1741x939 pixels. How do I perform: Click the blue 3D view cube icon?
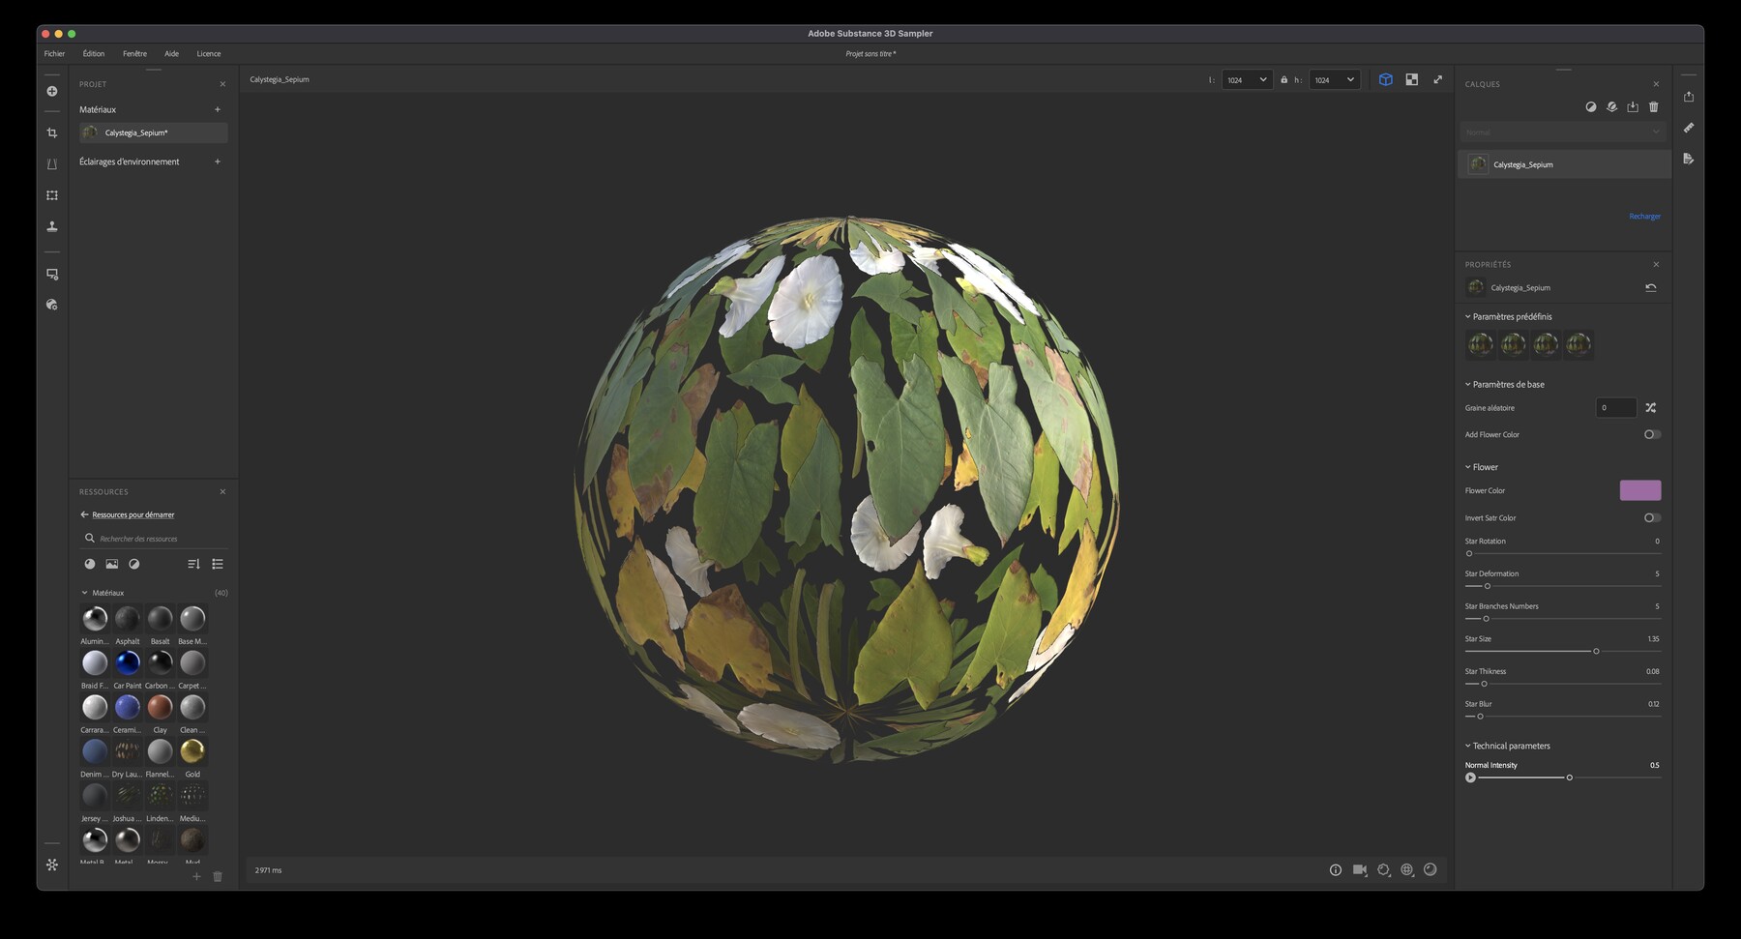(x=1387, y=79)
